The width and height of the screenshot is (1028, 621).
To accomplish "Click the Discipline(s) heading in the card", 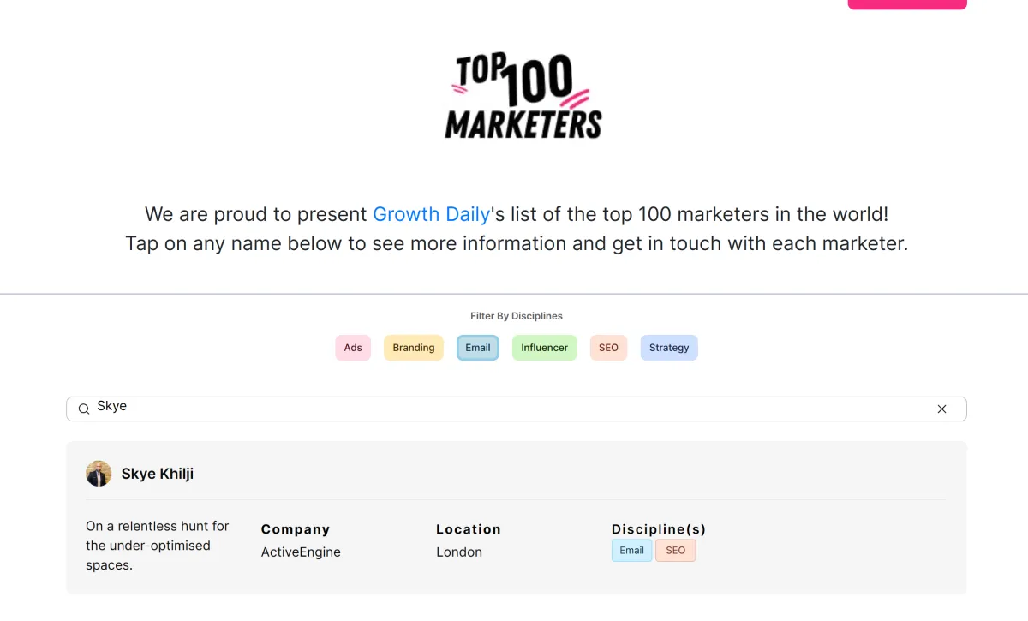I will pos(659,529).
